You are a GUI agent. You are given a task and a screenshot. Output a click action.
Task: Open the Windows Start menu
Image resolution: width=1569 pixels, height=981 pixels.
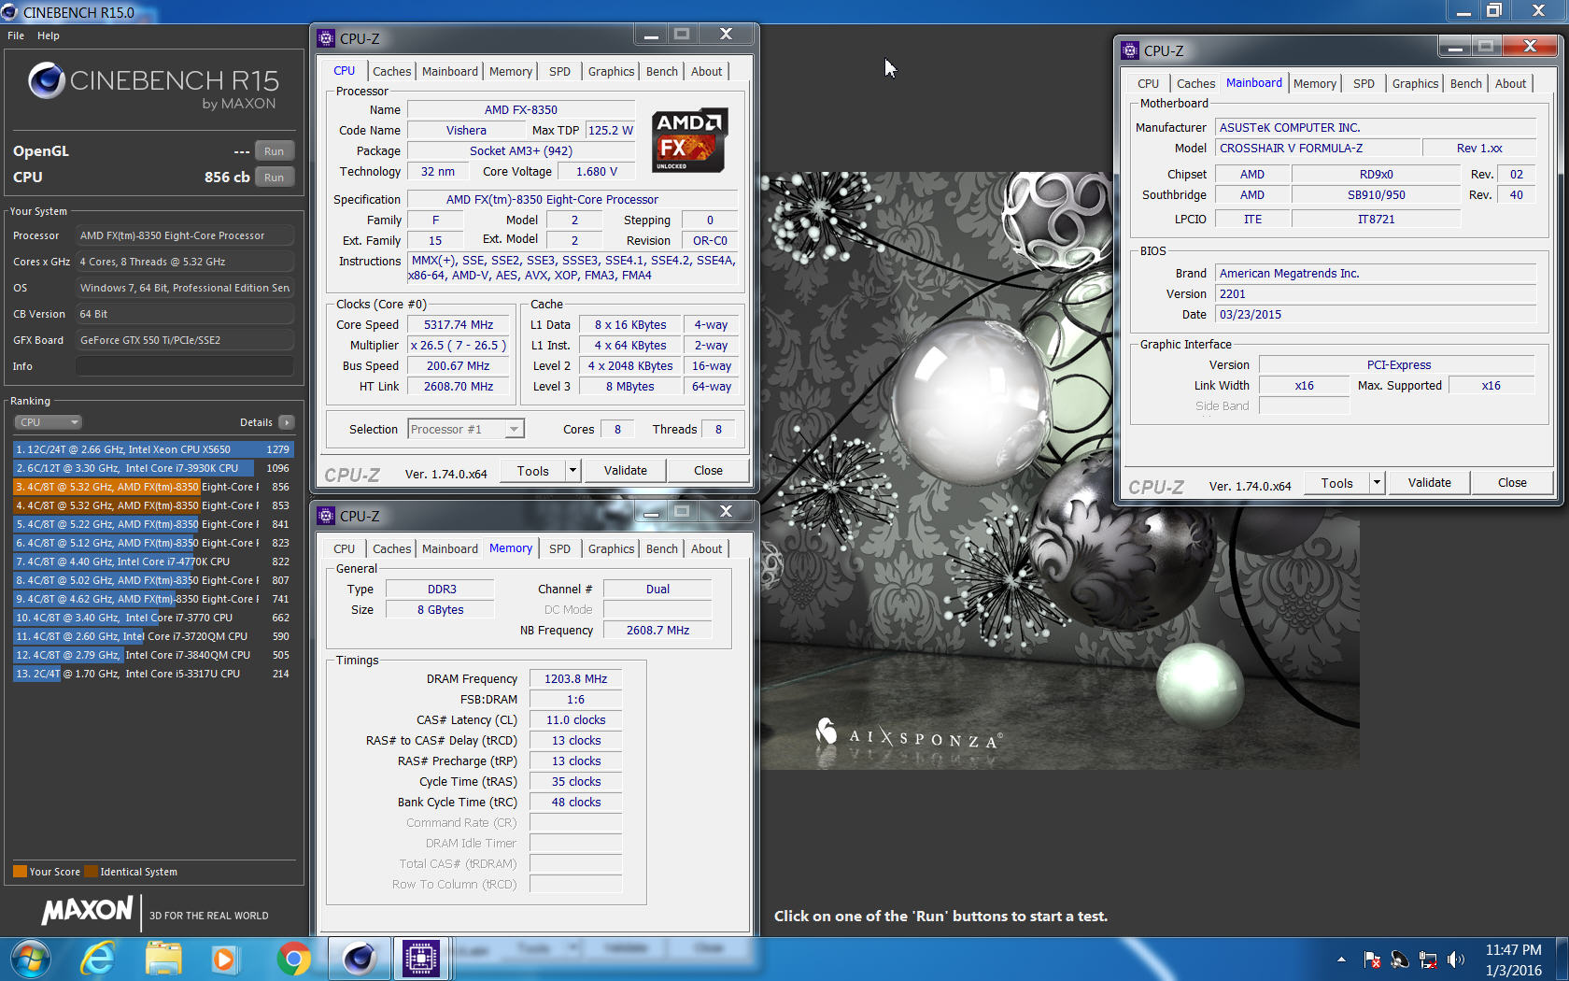tap(31, 959)
